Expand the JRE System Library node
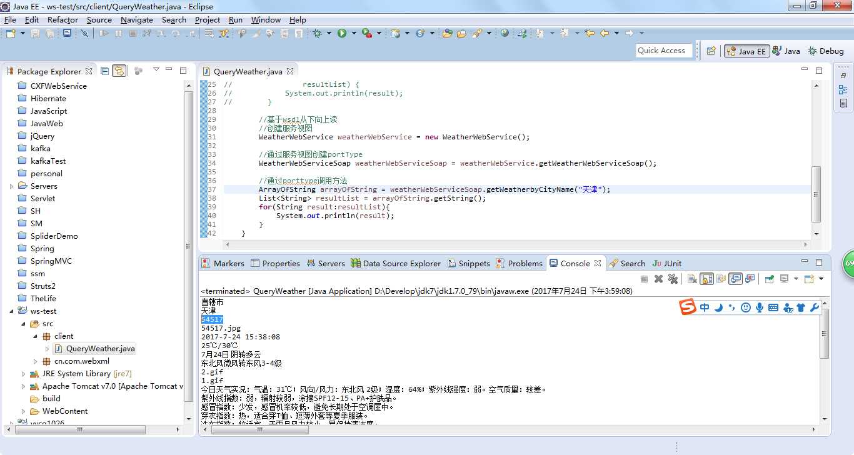The image size is (854, 455). (x=24, y=374)
